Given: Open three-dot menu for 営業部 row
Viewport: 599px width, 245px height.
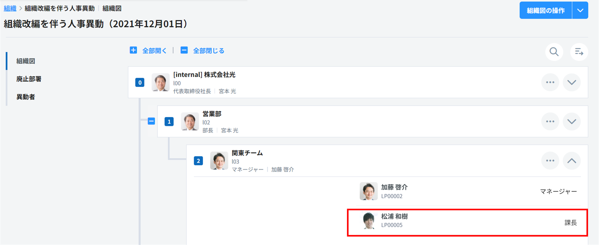Looking at the screenshot, I should click(x=550, y=122).
